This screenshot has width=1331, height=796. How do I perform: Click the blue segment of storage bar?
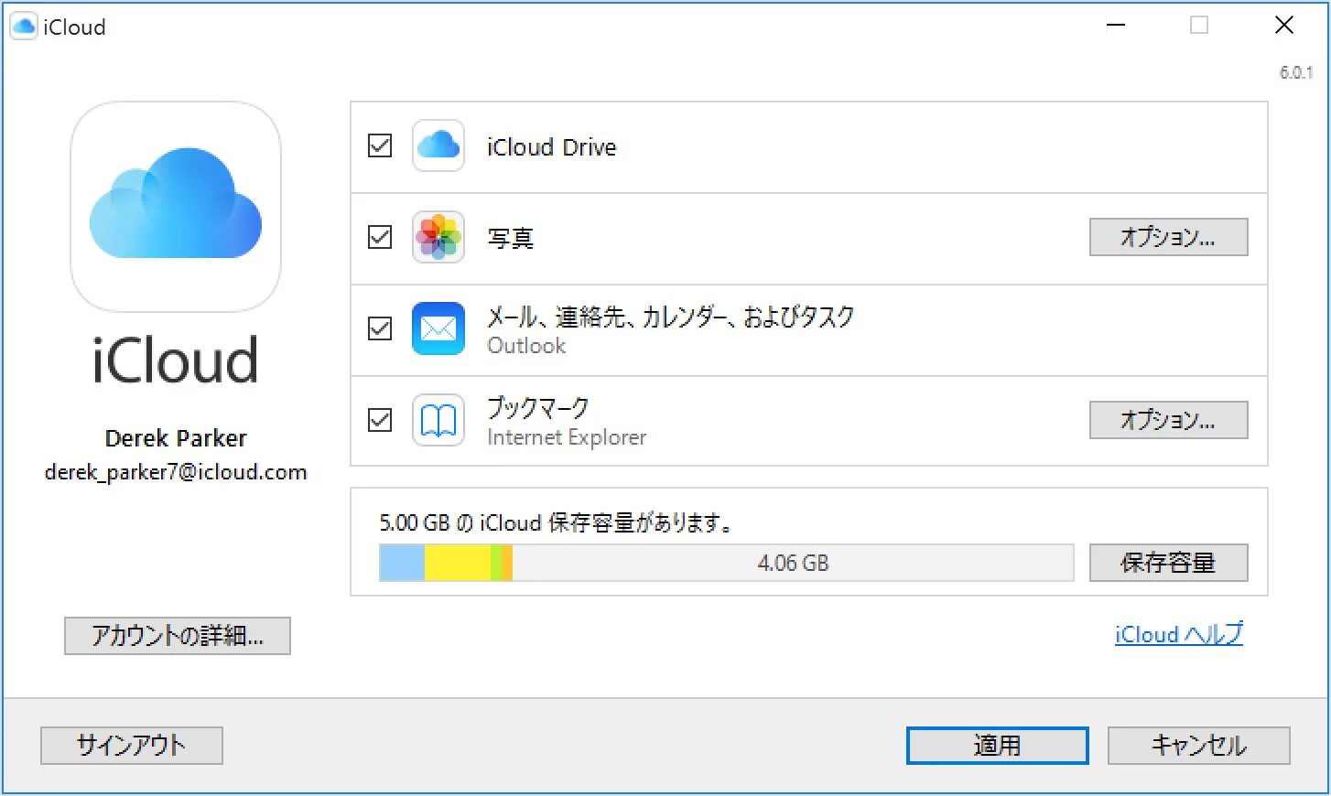tap(402, 563)
